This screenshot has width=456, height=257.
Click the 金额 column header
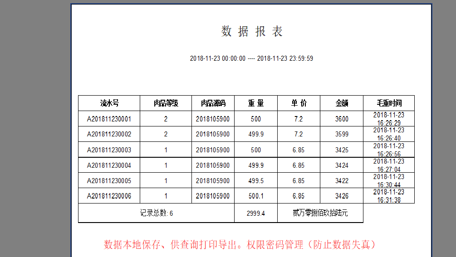pos(342,103)
